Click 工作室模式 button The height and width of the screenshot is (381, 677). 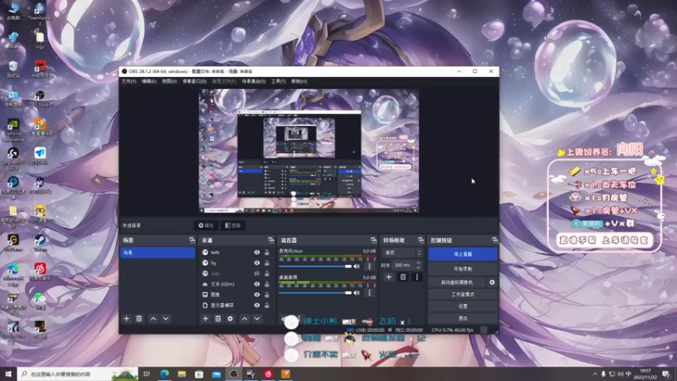(x=463, y=294)
